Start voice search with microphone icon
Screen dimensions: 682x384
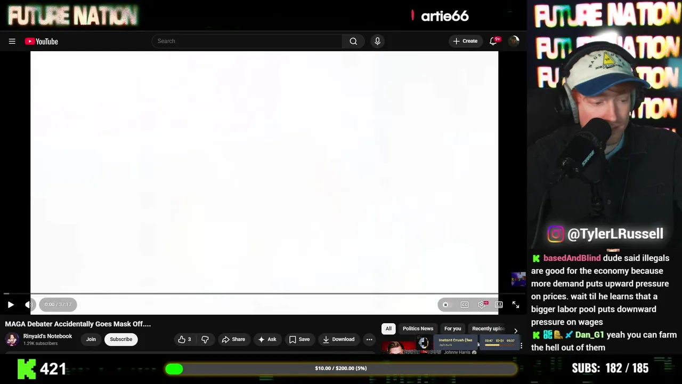[377, 41]
